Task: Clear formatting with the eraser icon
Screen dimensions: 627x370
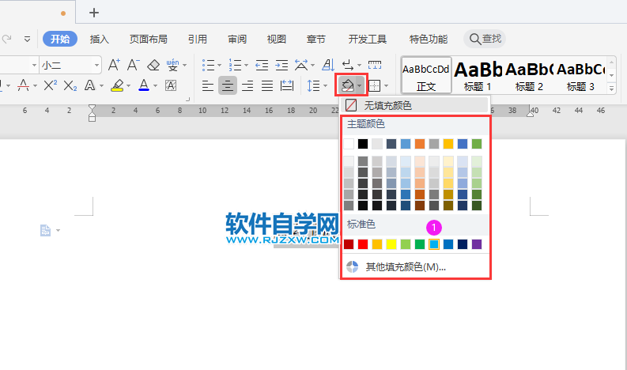Action: (x=153, y=65)
